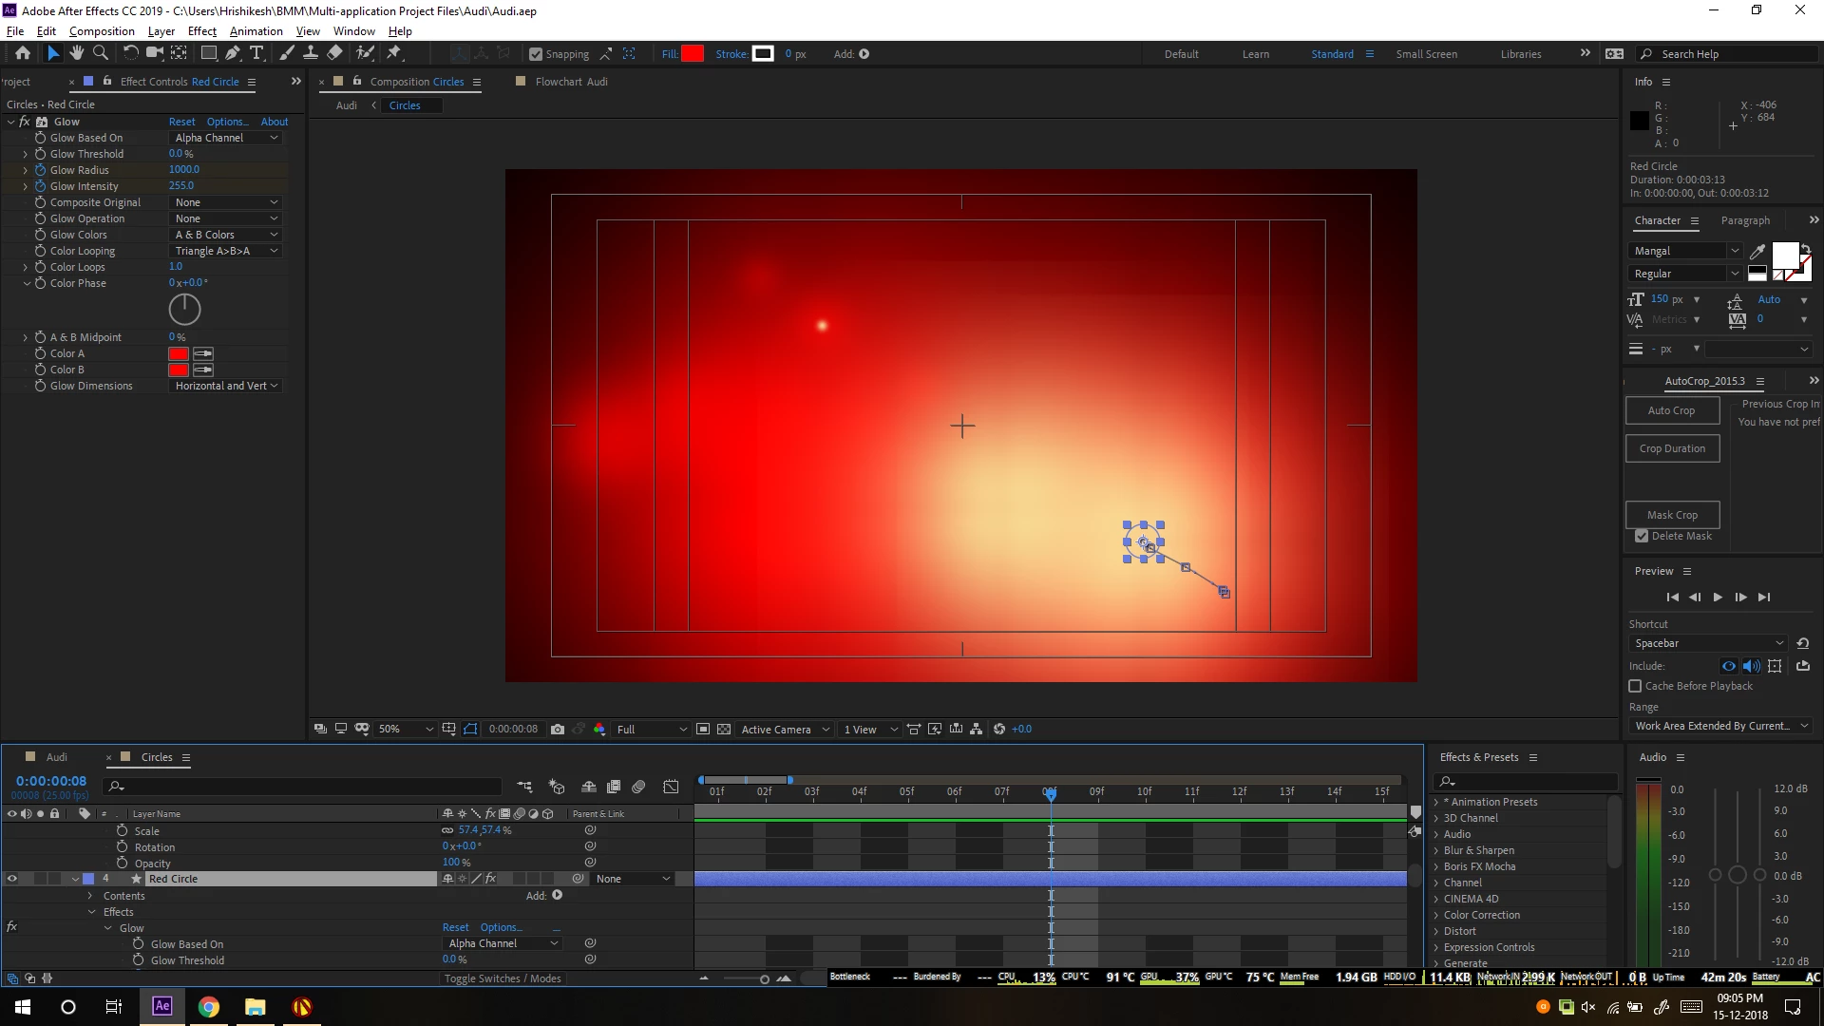This screenshot has height=1026, width=1824.
Task: Click the Take Snapshot camera icon
Action: point(558,730)
